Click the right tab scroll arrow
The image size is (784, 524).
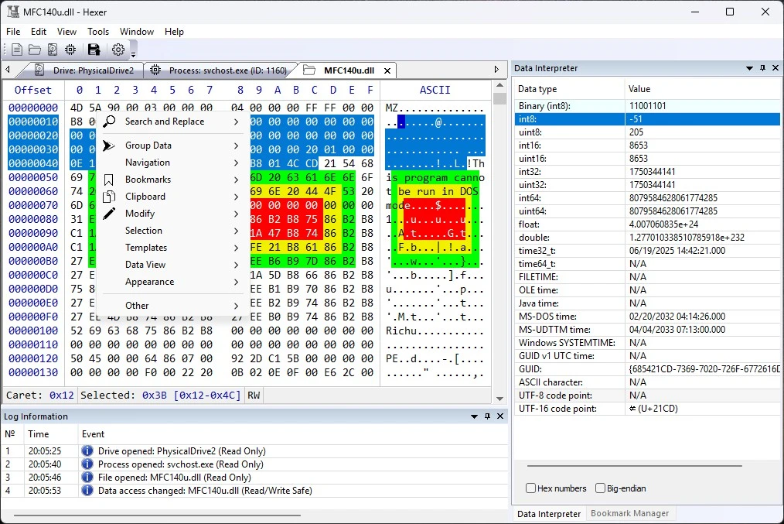(496, 70)
